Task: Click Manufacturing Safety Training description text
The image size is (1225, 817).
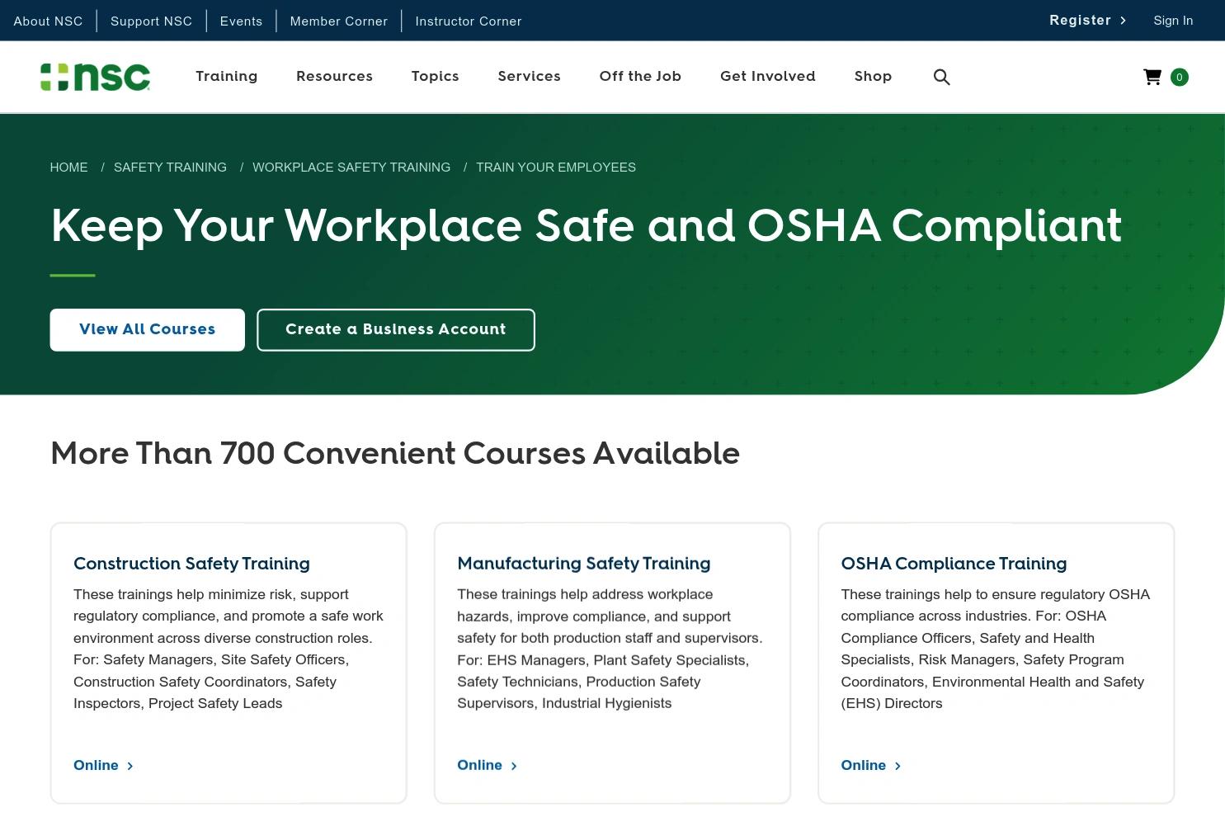Action: [x=610, y=649]
